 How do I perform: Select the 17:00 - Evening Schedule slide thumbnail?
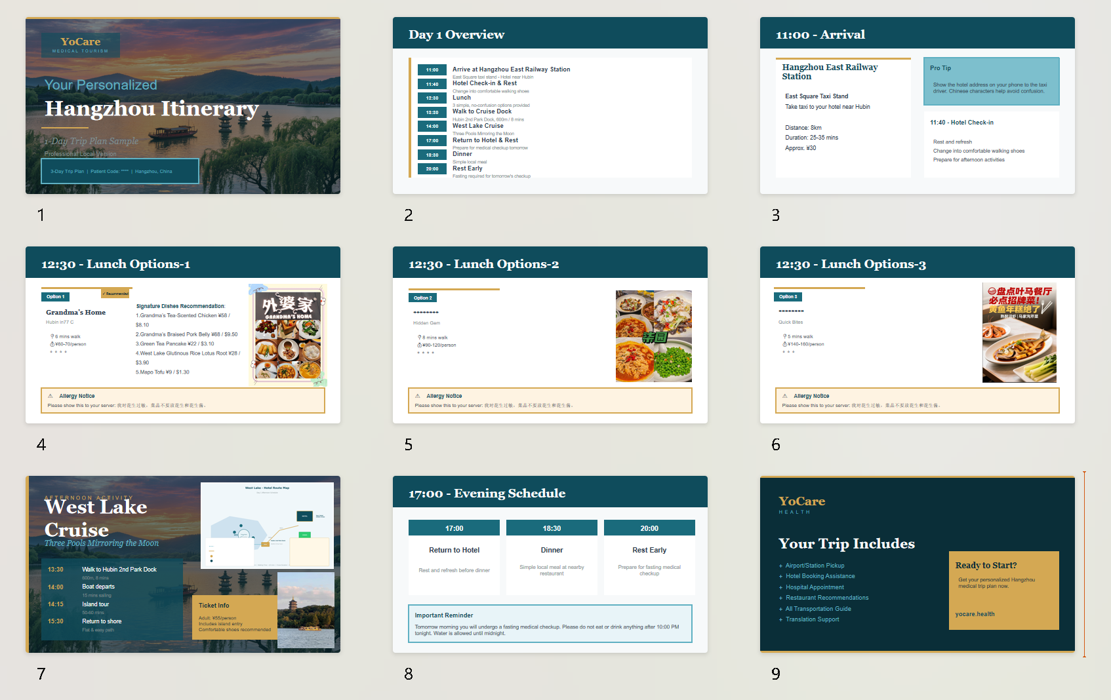[550, 564]
